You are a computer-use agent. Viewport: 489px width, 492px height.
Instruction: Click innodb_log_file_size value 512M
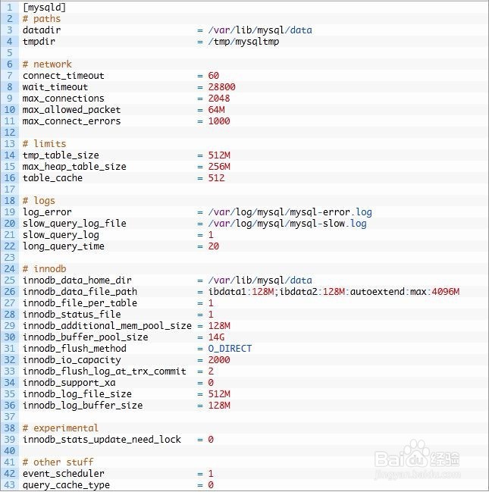219,393
